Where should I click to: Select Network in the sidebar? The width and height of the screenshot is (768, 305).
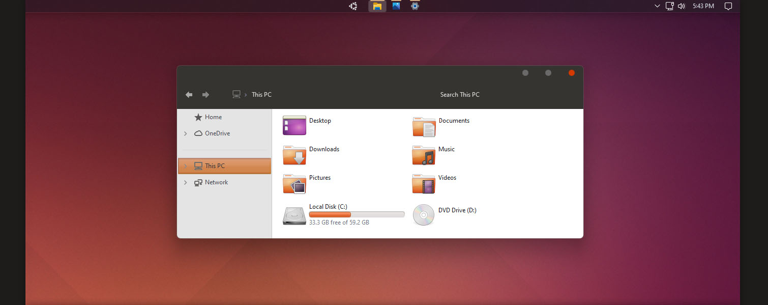[x=217, y=182]
